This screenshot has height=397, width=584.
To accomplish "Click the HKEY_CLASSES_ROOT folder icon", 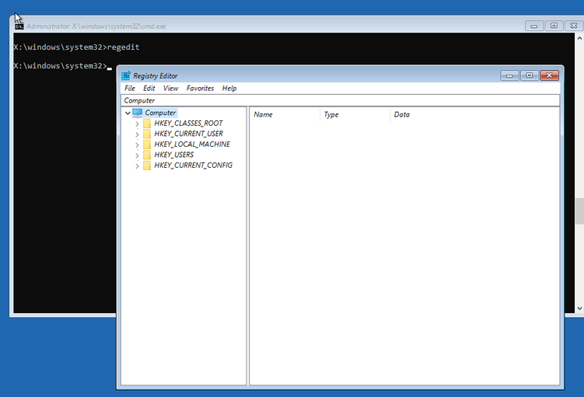I will [x=147, y=124].
